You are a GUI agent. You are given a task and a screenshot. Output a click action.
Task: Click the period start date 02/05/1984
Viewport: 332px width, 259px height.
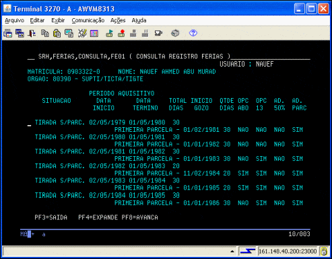(107, 195)
